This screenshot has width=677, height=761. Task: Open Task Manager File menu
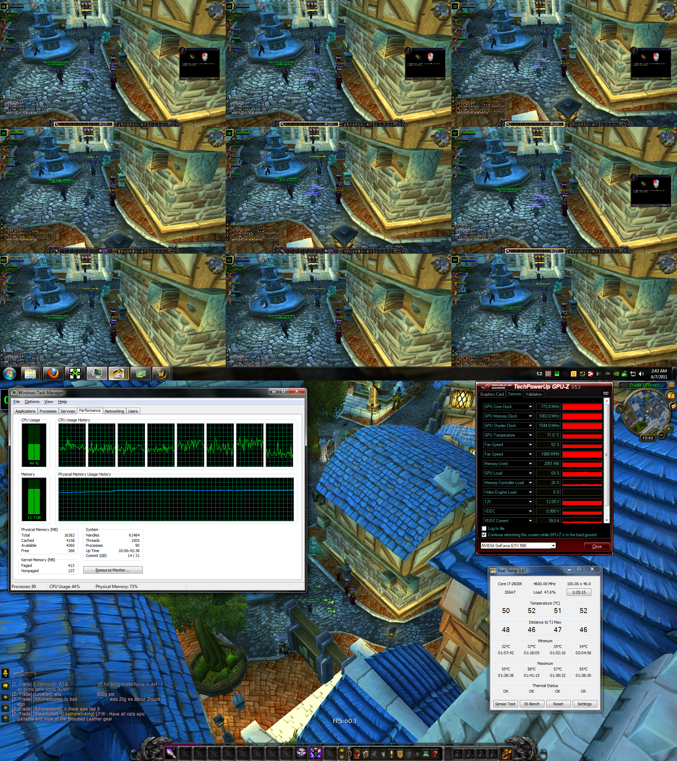coord(16,402)
